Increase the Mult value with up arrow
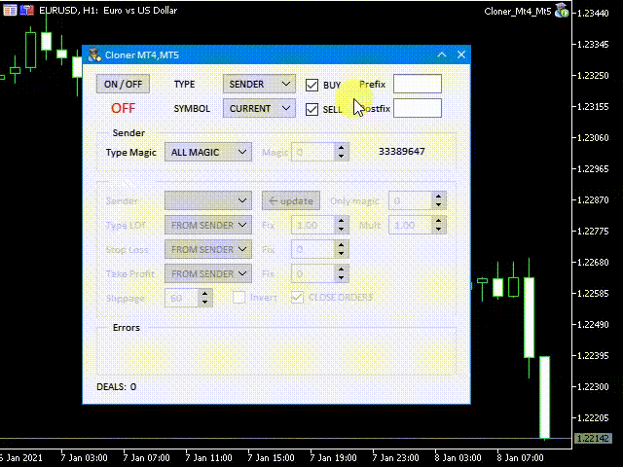623x467 pixels. (438, 221)
